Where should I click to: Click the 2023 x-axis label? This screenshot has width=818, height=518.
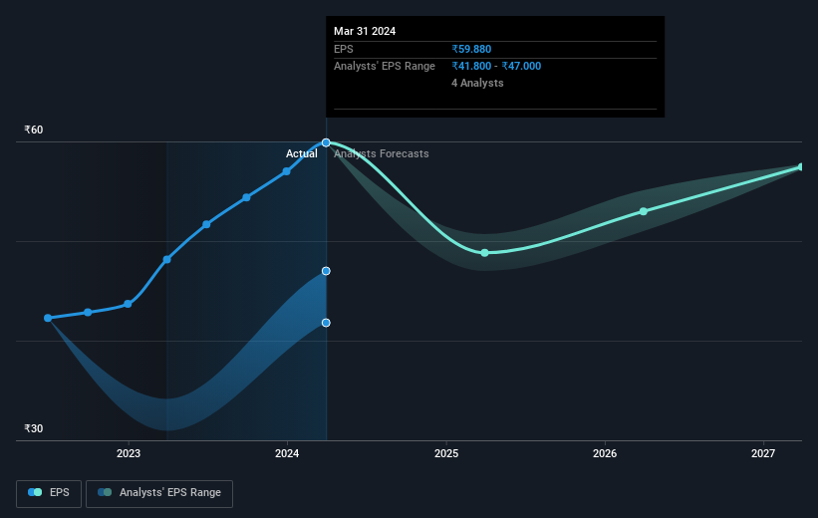[129, 453]
